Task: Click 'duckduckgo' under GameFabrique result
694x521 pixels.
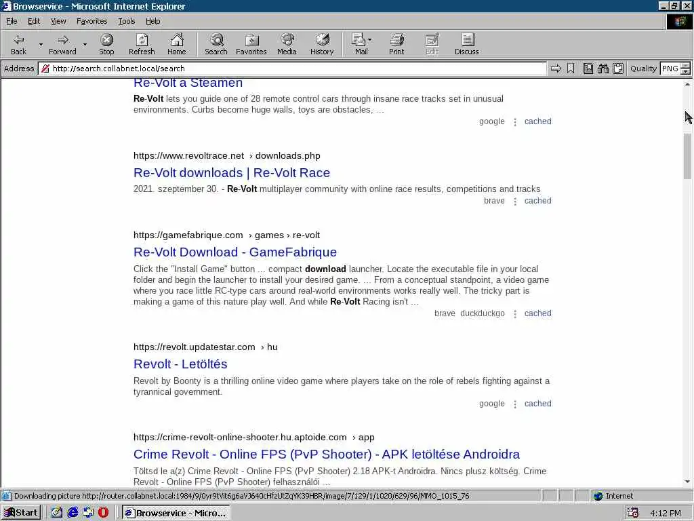Action: (483, 313)
